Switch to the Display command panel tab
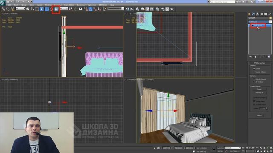273x153 pixels. [x=266, y=14]
